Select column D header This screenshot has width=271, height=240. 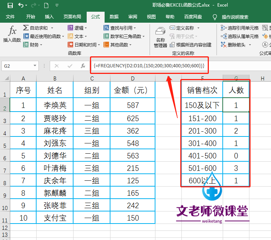pos(132,79)
